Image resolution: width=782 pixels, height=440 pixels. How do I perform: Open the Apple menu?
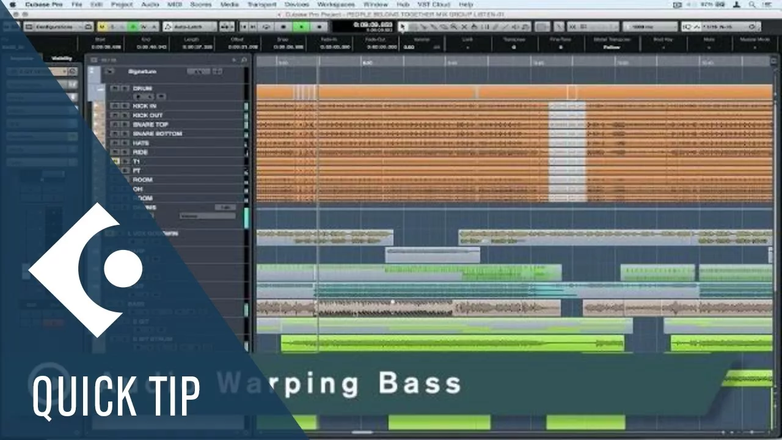click(12, 4)
